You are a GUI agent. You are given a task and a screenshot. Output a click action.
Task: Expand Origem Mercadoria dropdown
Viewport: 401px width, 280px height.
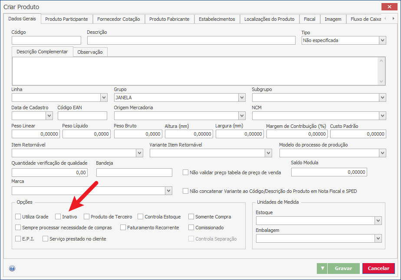tap(242, 116)
